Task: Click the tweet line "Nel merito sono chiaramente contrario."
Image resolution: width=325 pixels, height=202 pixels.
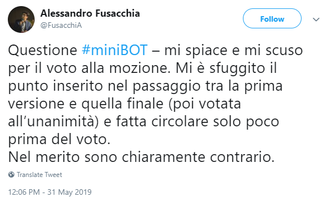Action: [141, 157]
